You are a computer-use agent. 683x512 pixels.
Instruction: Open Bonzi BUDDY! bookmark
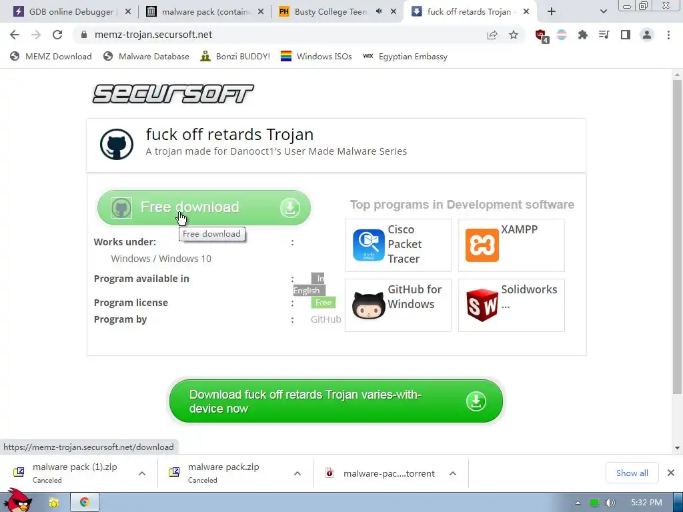click(235, 57)
